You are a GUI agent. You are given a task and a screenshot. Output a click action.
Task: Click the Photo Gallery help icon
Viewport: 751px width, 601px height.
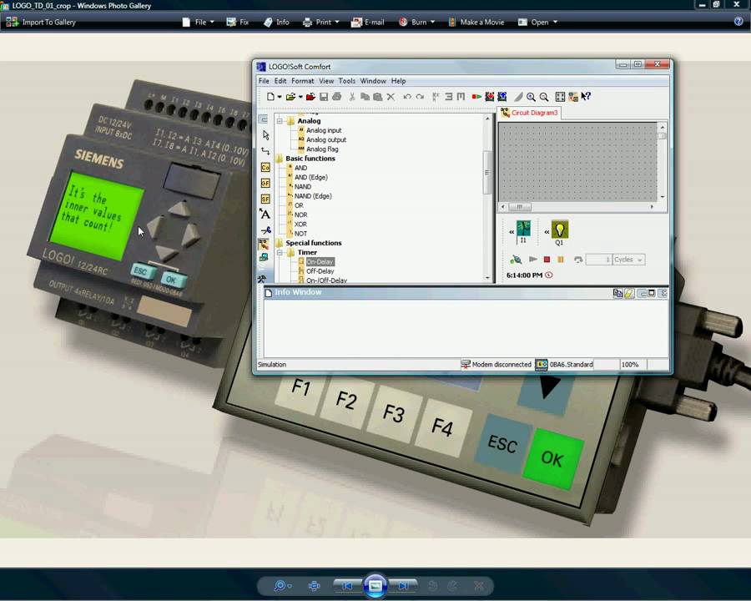click(x=738, y=22)
